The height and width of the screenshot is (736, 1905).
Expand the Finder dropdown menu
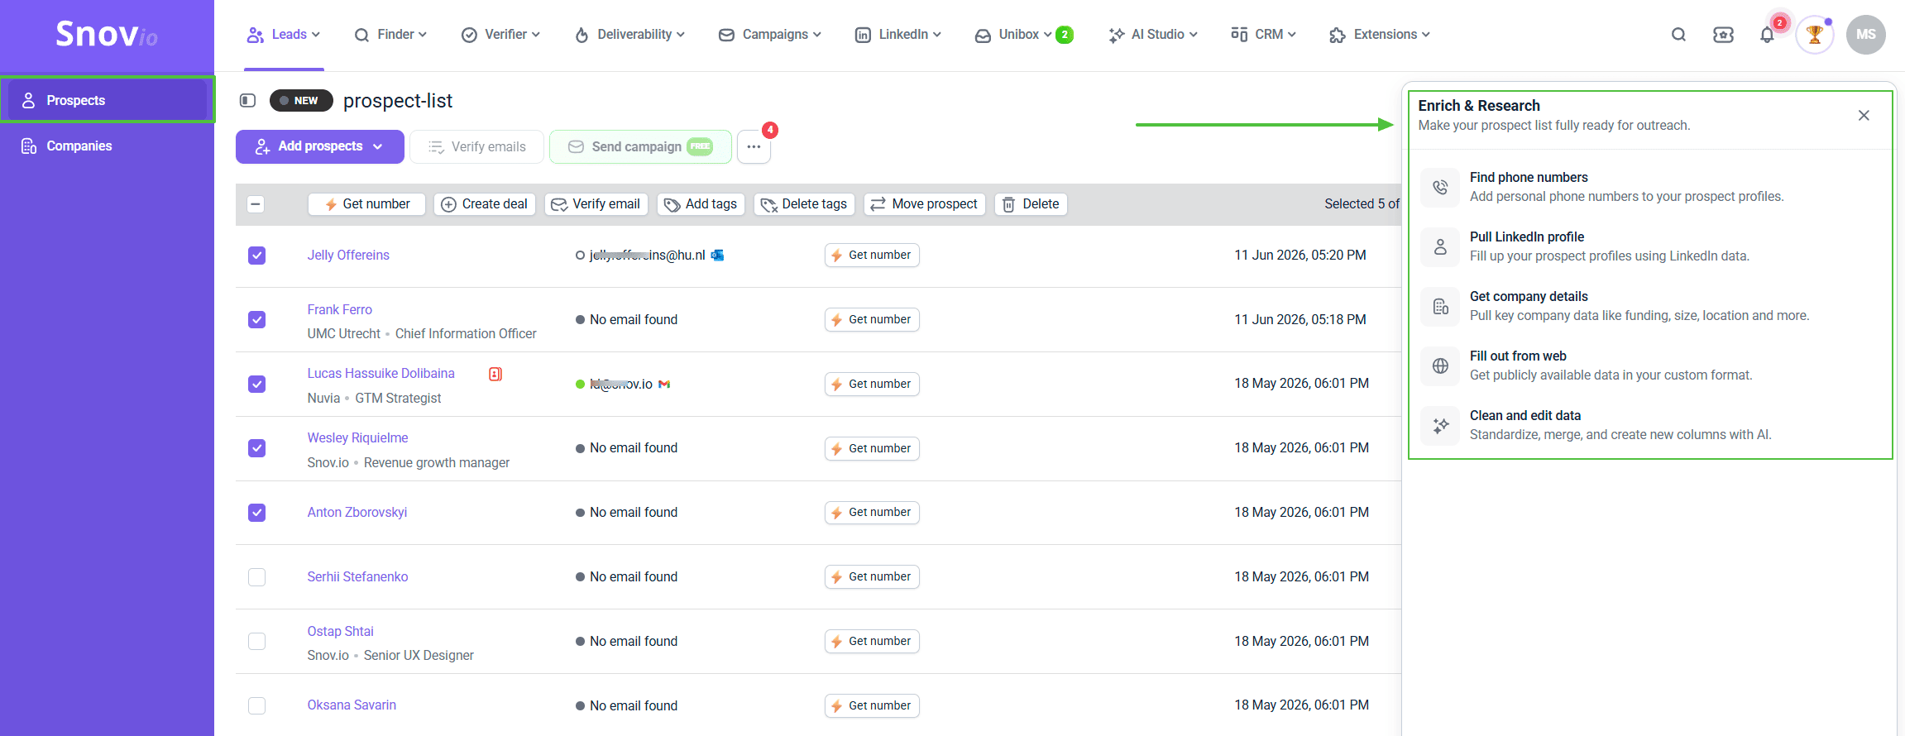click(390, 35)
